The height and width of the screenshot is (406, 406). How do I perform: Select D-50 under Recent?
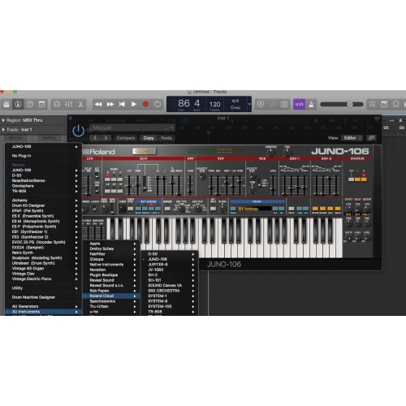pyautogui.click(x=43, y=175)
